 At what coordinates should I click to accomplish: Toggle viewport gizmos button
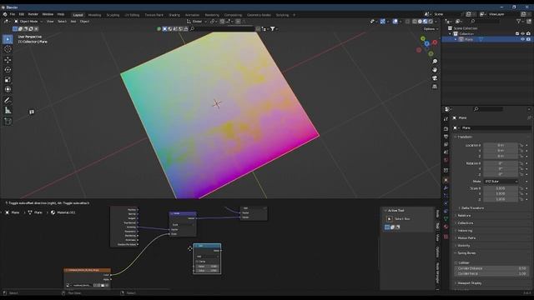tap(383, 22)
